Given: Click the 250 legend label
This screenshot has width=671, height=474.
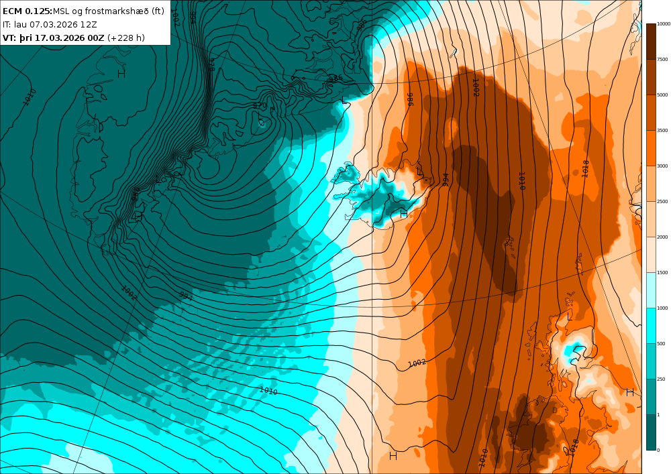Looking at the screenshot, I should [x=661, y=379].
